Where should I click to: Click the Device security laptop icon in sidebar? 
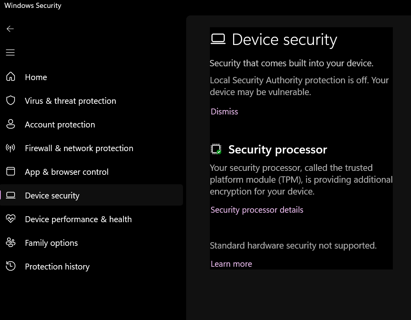[11, 195]
